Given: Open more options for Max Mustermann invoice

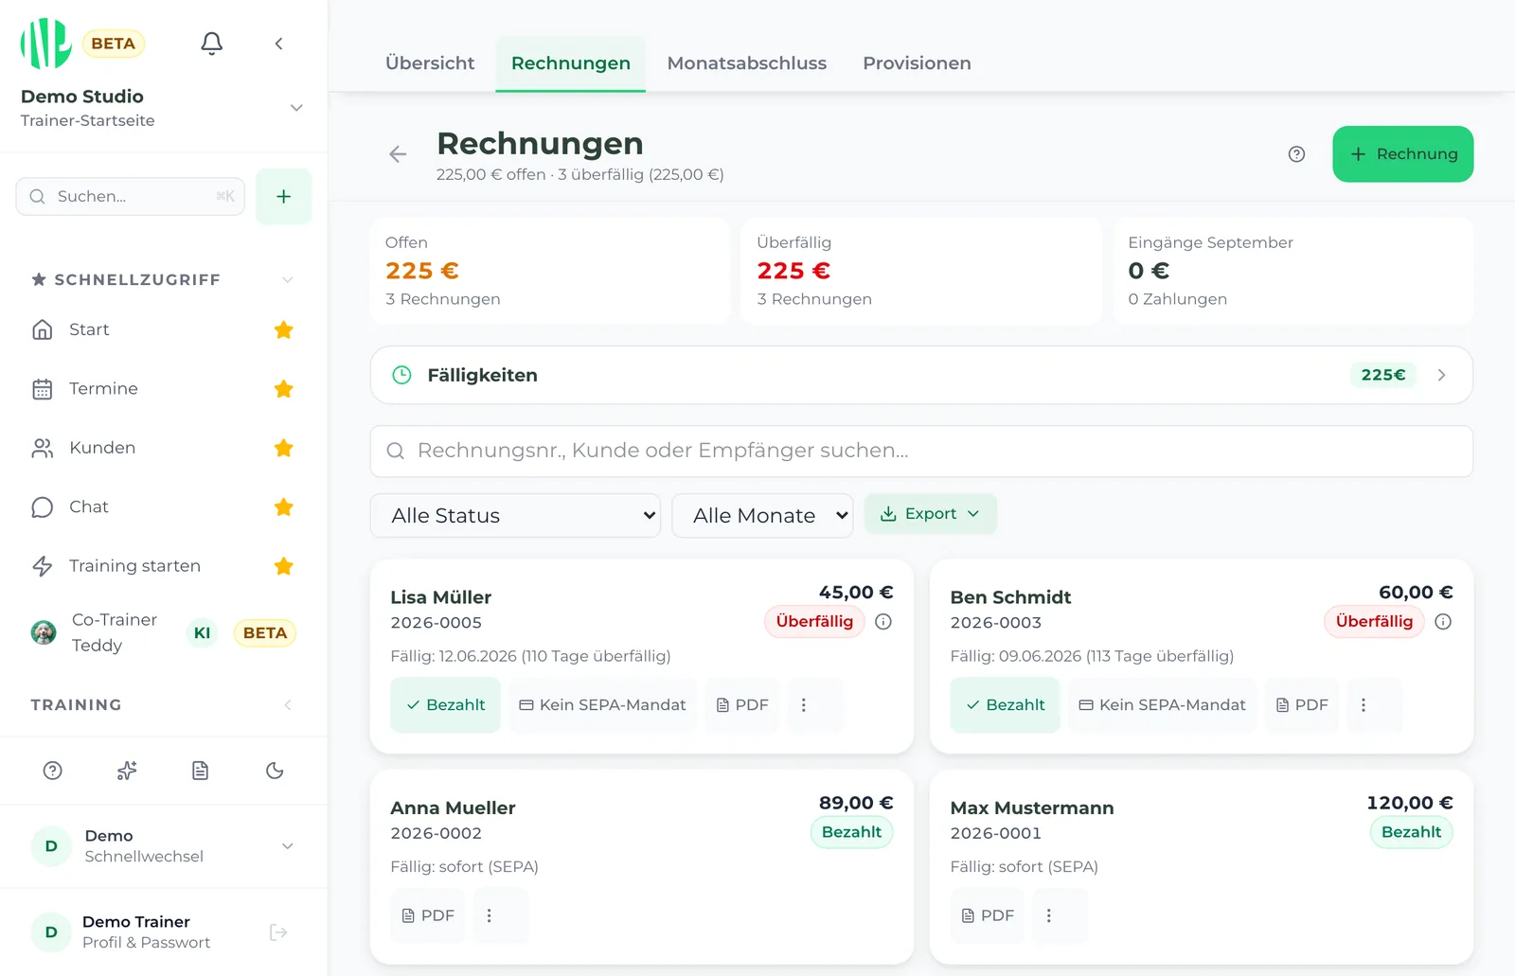Looking at the screenshot, I should pyautogui.click(x=1049, y=915).
